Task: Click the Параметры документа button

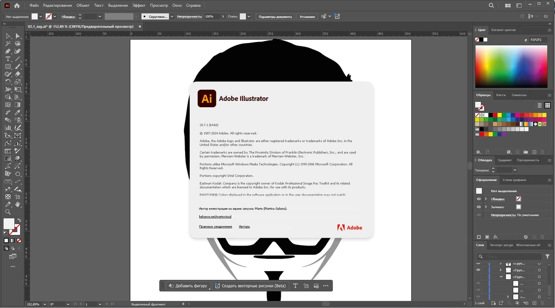Action: pyautogui.click(x=275, y=16)
